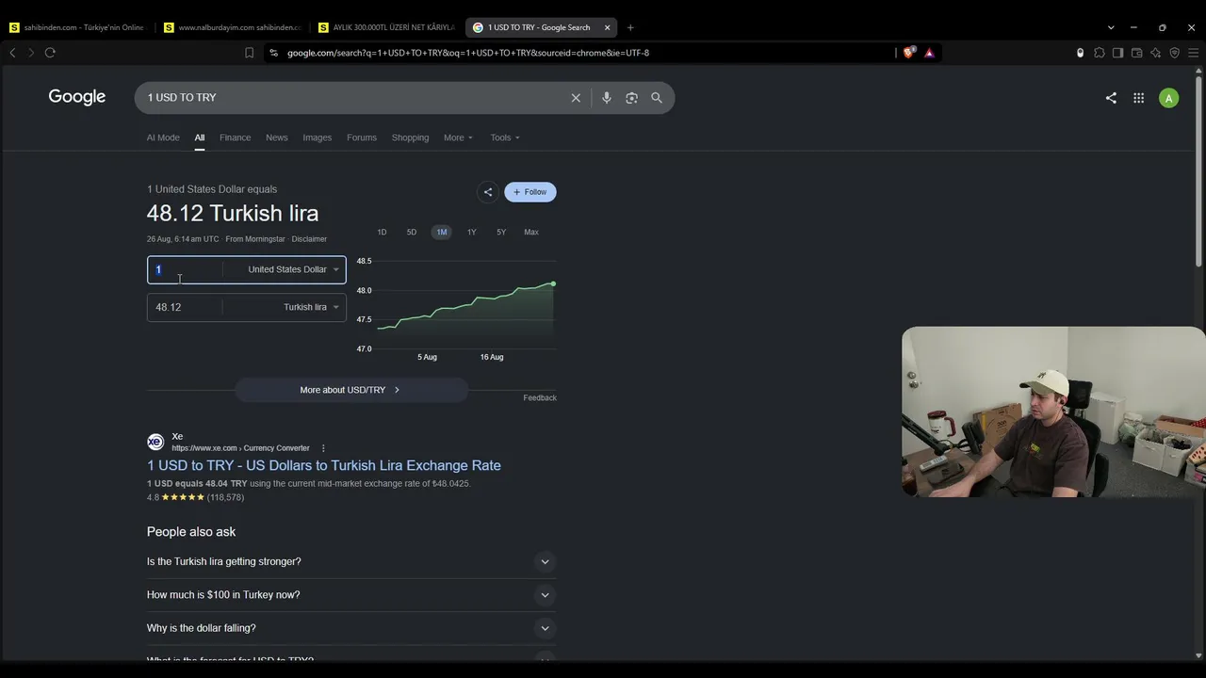Open the Google apps grid
1206x678 pixels.
click(1138, 98)
